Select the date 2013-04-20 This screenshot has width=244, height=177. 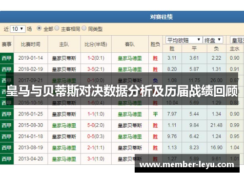point(31,159)
